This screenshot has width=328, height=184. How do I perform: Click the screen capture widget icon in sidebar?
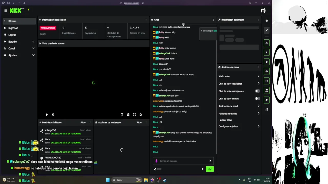tap(266, 43)
